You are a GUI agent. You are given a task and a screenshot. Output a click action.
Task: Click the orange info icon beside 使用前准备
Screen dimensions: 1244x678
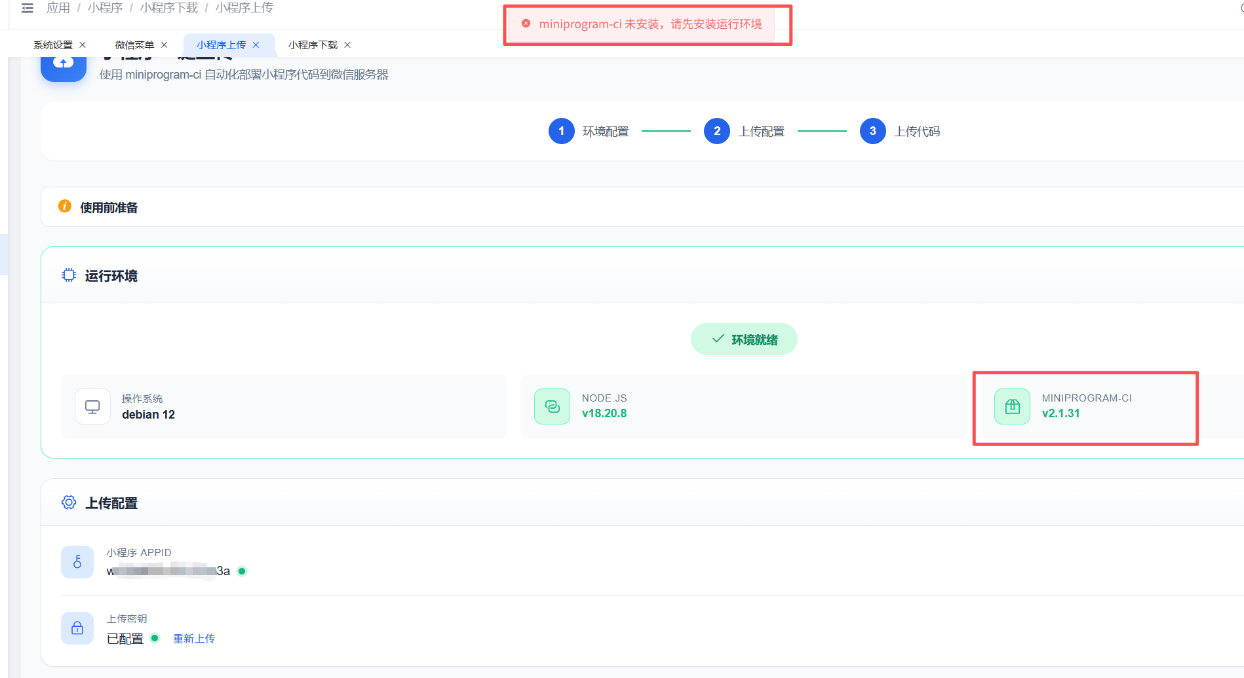(x=65, y=206)
